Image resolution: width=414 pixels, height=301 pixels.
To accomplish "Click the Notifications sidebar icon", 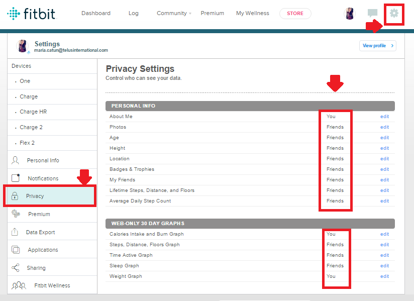I will (x=16, y=178).
